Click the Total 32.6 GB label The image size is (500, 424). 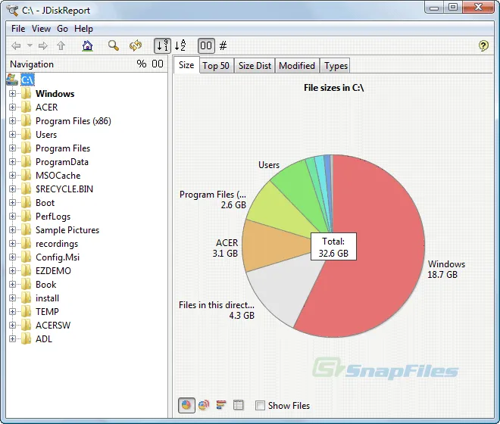point(333,247)
